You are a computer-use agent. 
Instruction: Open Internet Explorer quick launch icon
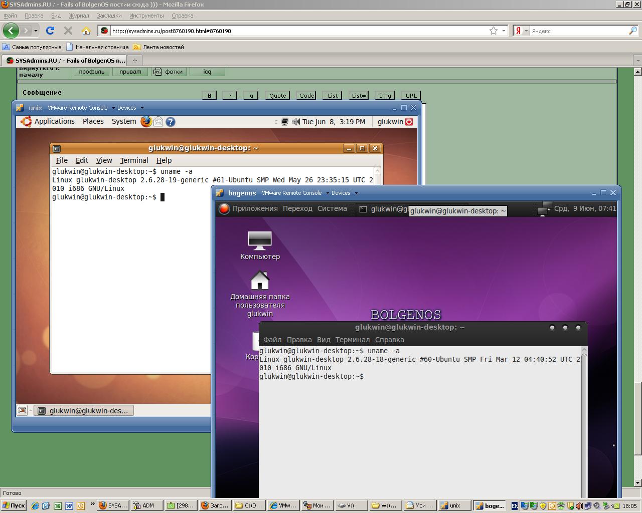(35, 505)
